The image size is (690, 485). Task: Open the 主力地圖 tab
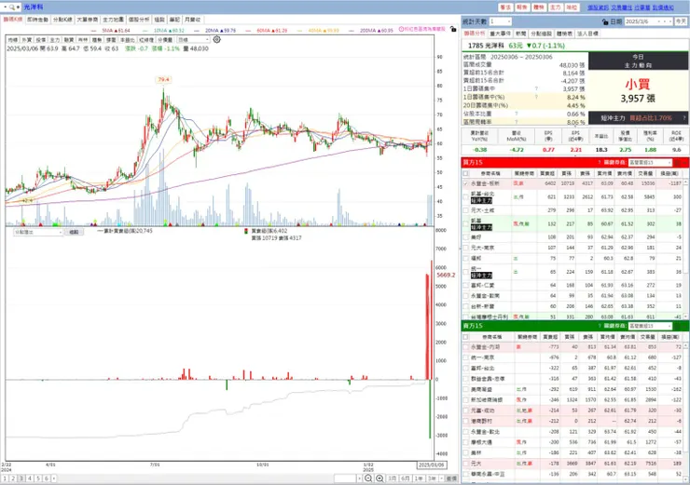113,20
